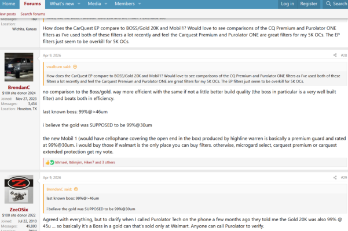
Task: Jump to vwalburn's quoted post arrow
Action: coord(75,67)
